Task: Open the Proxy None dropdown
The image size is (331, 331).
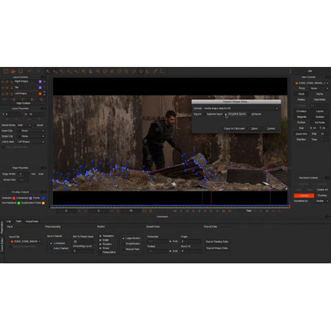Action: (x=319, y=88)
